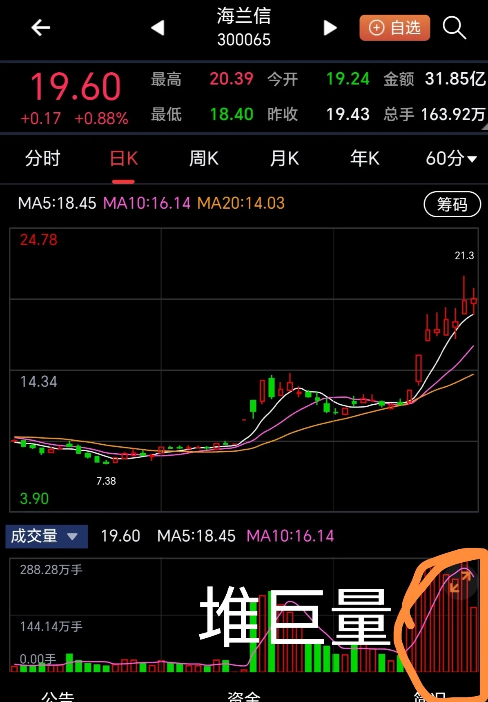Tap the latest candlestick on K-line chart

coord(474,301)
